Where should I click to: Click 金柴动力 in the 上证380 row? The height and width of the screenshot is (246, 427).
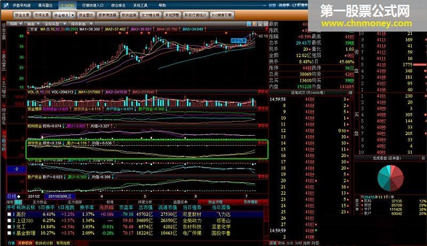point(192,221)
